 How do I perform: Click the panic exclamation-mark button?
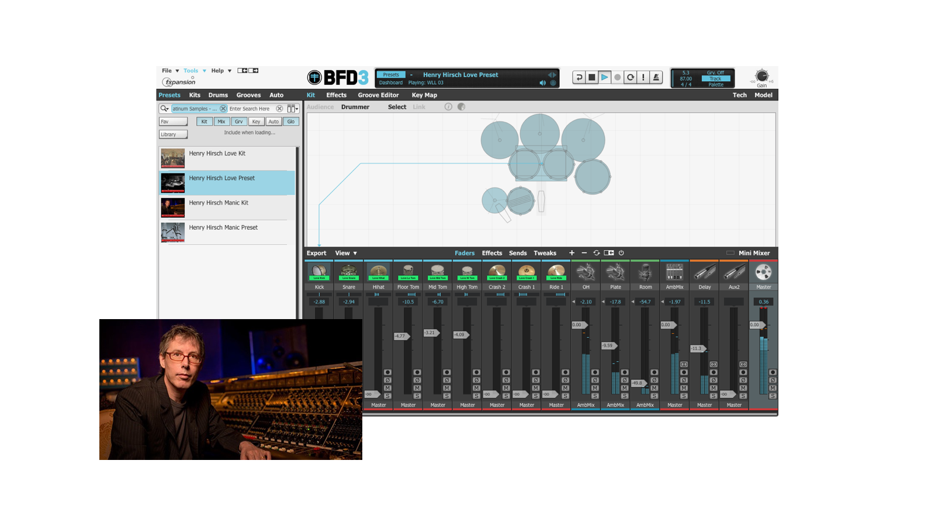click(x=643, y=77)
